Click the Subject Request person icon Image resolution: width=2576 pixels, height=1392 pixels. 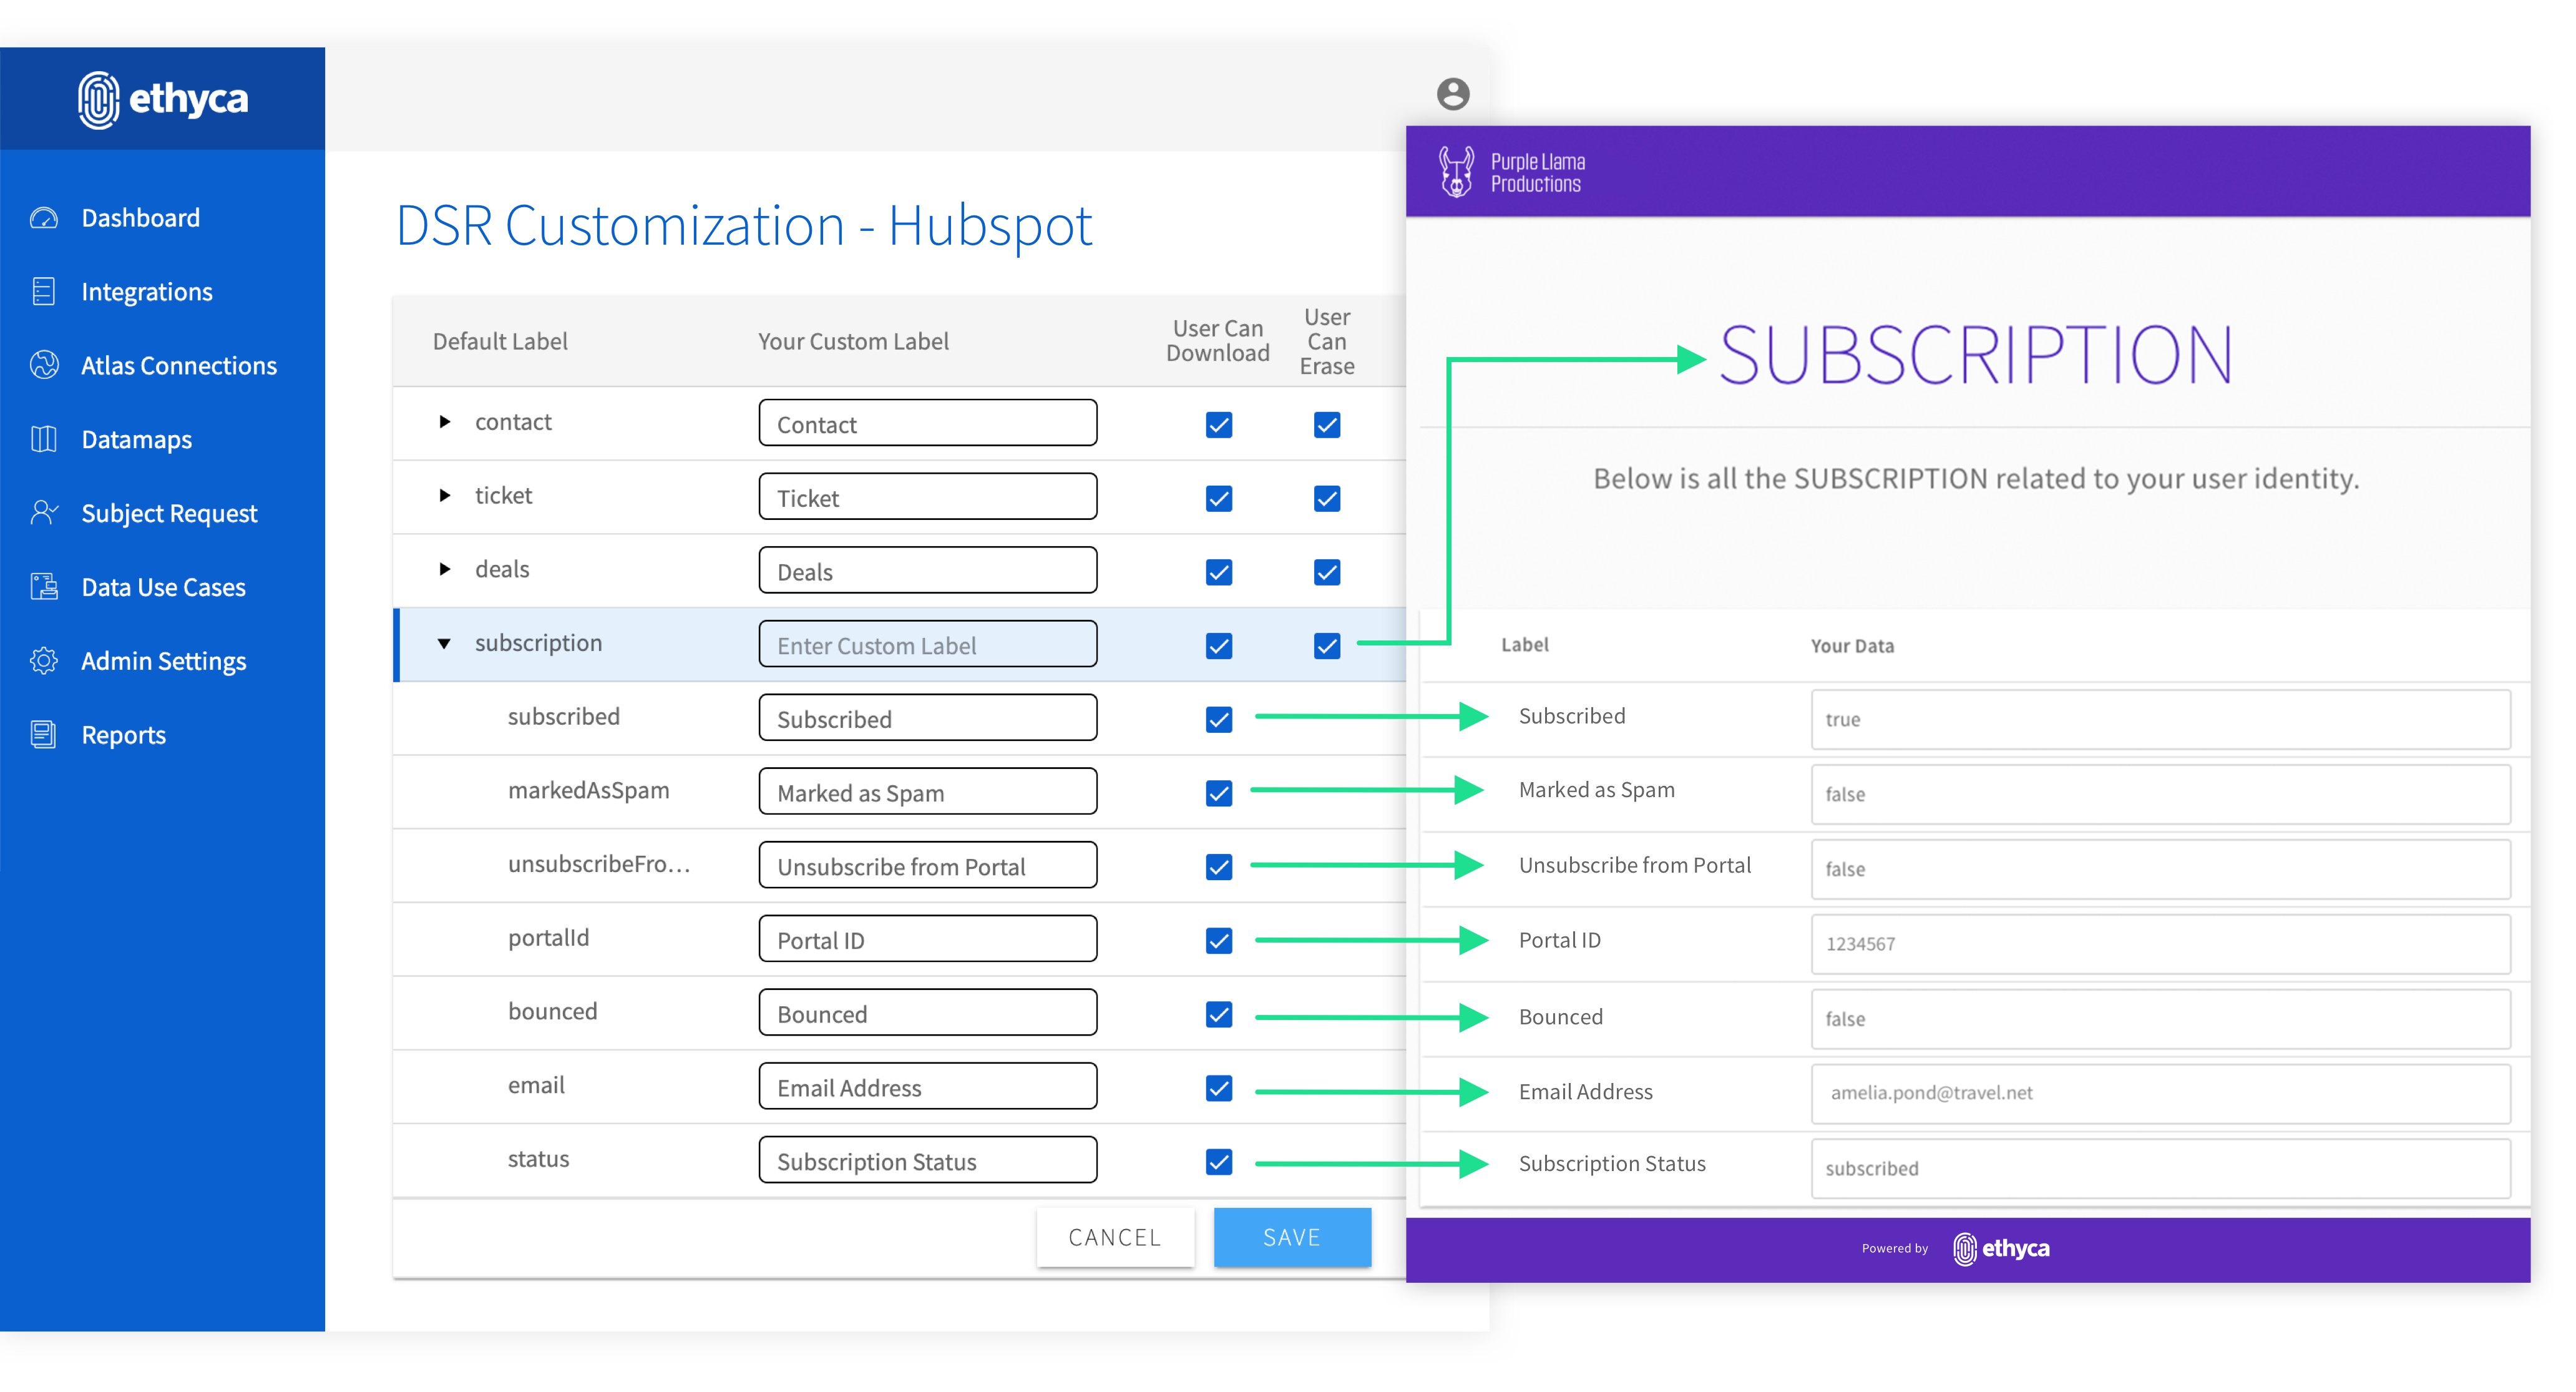click(44, 512)
